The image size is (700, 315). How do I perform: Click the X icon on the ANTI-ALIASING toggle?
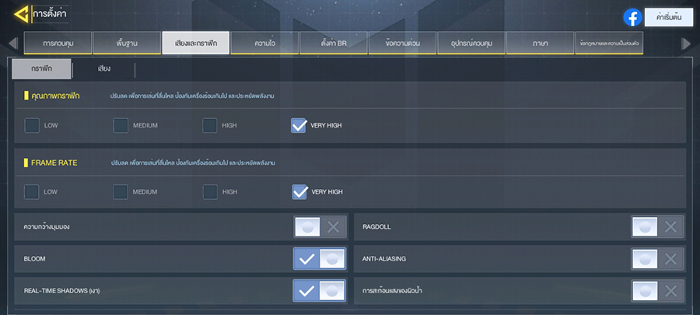(x=670, y=259)
